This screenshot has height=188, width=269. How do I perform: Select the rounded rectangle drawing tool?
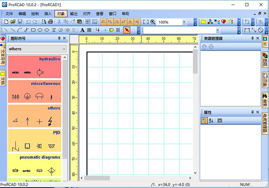[40, 30]
